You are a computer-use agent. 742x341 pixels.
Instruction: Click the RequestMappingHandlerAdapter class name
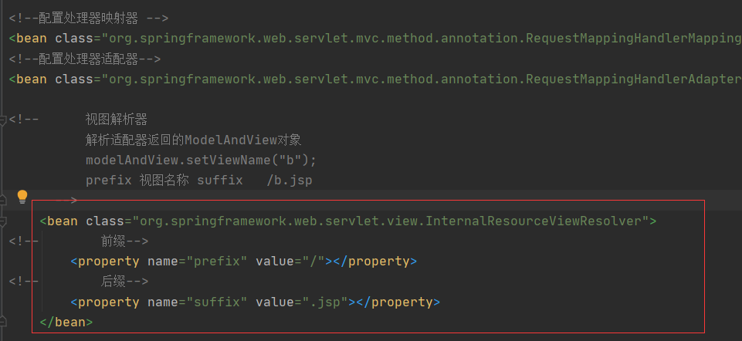coord(633,79)
